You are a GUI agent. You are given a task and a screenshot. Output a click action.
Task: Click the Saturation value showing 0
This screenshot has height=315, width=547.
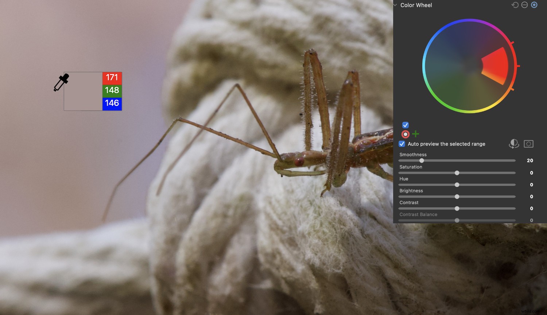pos(531,172)
